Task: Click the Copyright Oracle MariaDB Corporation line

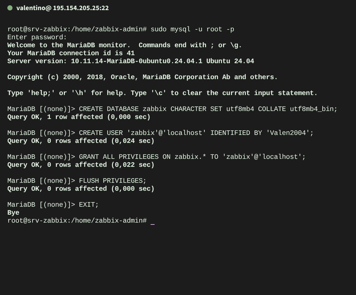Action: pyautogui.click(x=142, y=77)
